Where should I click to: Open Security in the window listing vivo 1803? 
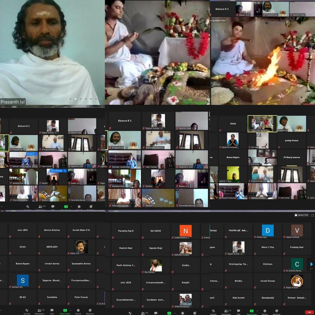[x=27, y=311]
